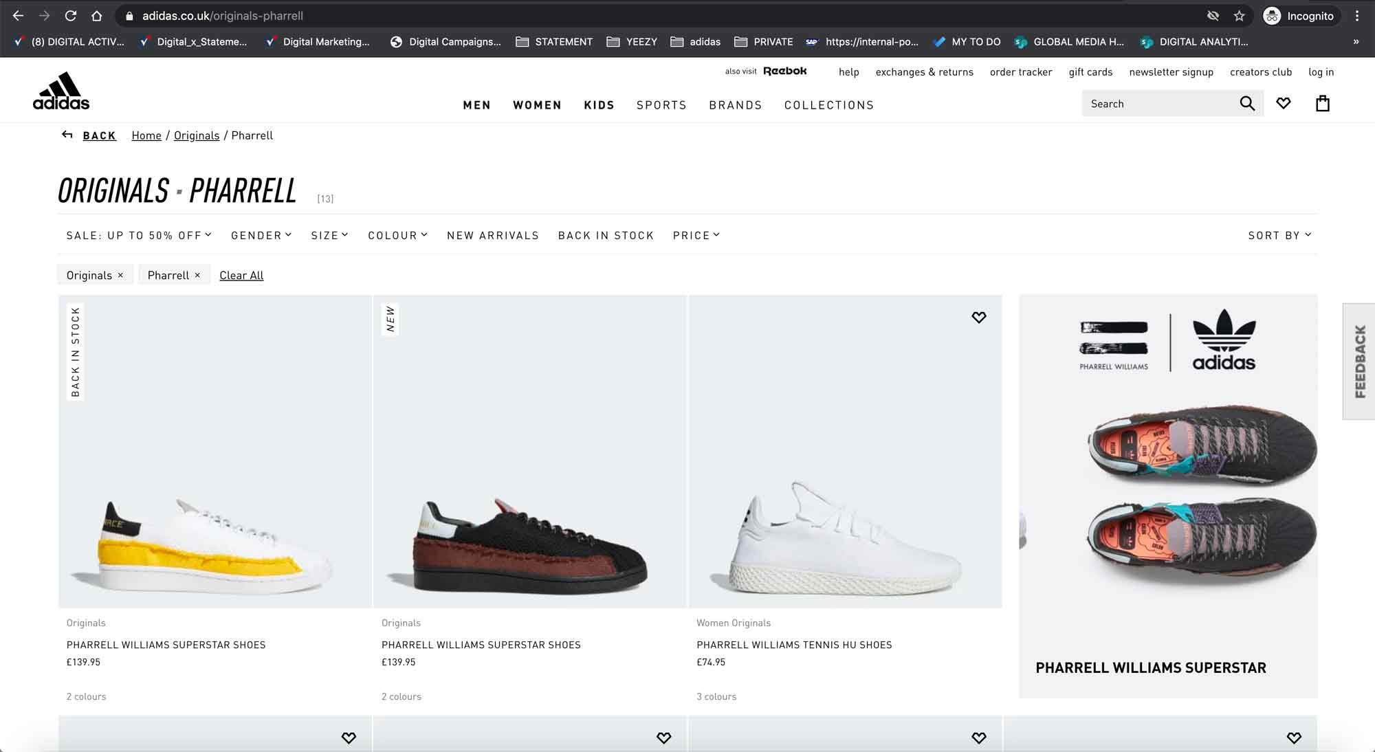Open the KIDS navigation menu

(x=599, y=105)
